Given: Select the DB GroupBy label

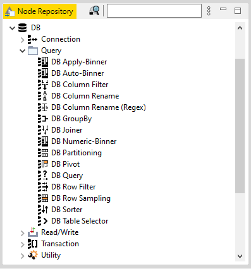Looking at the screenshot, I should (x=71, y=119).
